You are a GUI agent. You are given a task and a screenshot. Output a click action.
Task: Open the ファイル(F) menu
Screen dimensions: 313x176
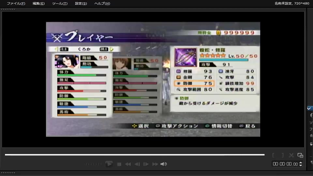pos(16,3)
